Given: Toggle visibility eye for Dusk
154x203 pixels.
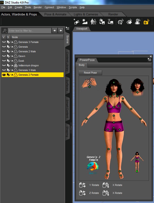Looking at the screenshot, I should 4,61.
